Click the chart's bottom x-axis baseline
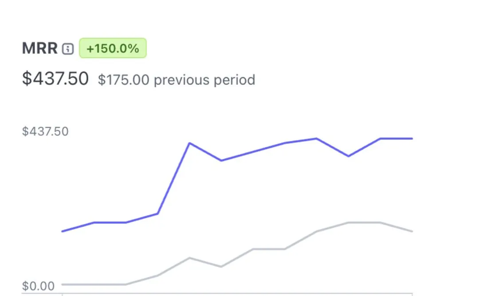This screenshot has width=479, height=296. click(237, 293)
